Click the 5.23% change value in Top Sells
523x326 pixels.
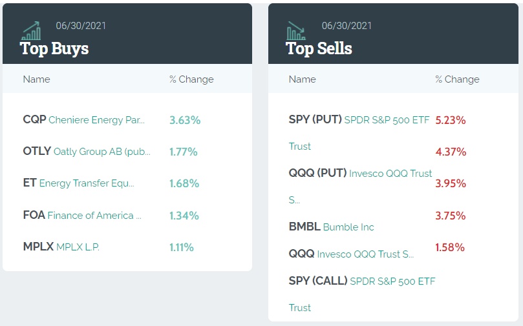[x=451, y=120]
